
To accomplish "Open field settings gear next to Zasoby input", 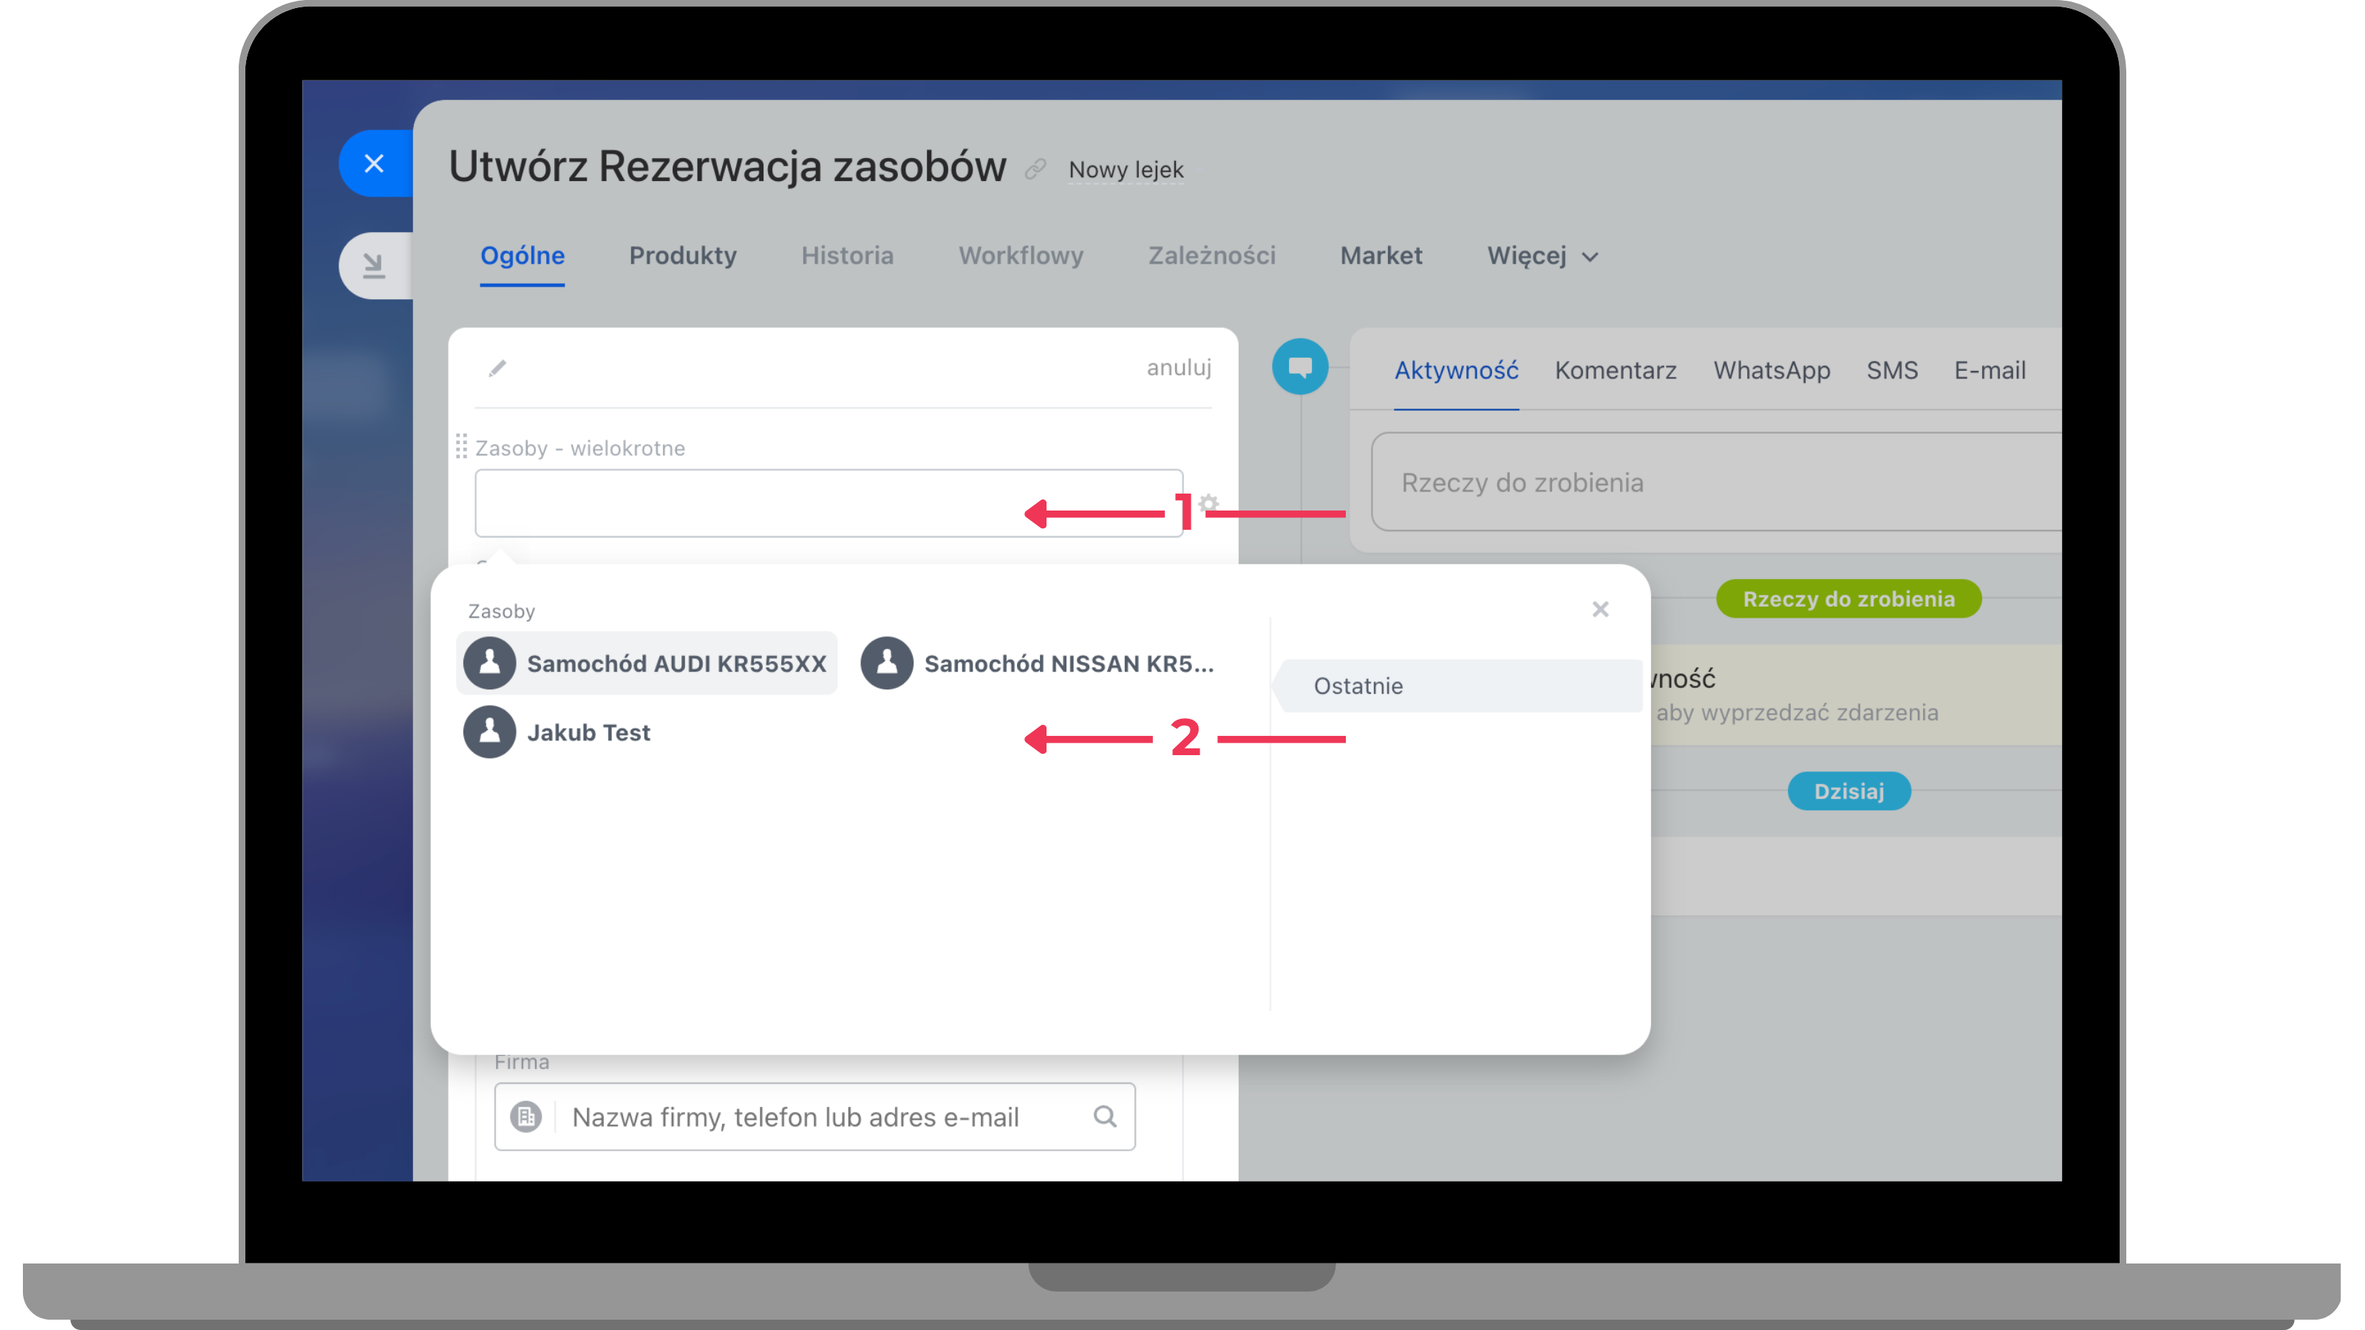I will pyautogui.click(x=1208, y=503).
